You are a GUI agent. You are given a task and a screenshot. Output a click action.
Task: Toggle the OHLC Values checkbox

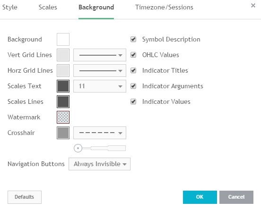coord(133,55)
